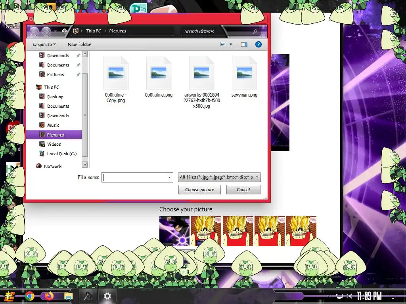Open the All files type filter dropdown
406x304 pixels.
219,177
